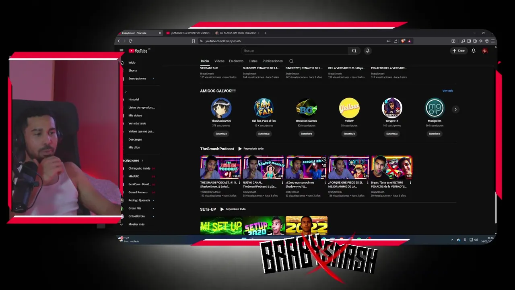This screenshot has height=290, width=515.
Task: Click Ver todo for AMIGOS CALVOS
Action: tap(448, 91)
